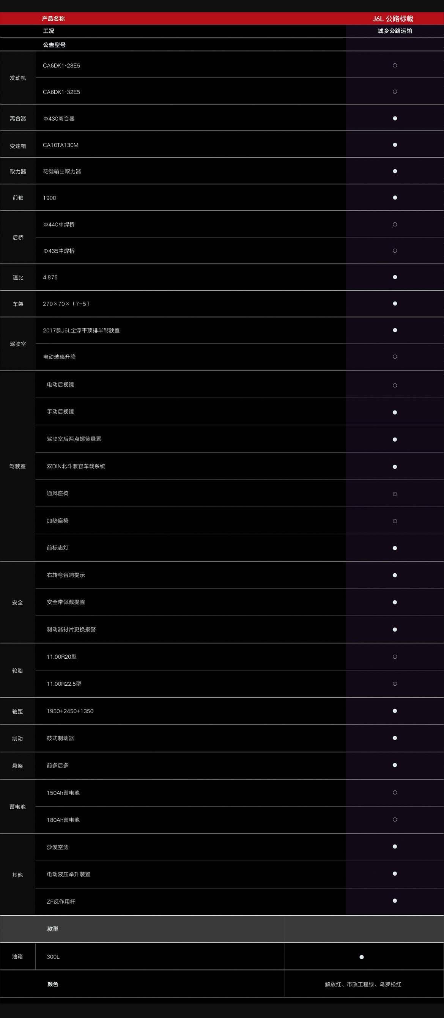The image size is (444, 1018).
Task: Click the dot for 右转弯音响提示
Action: point(395,575)
